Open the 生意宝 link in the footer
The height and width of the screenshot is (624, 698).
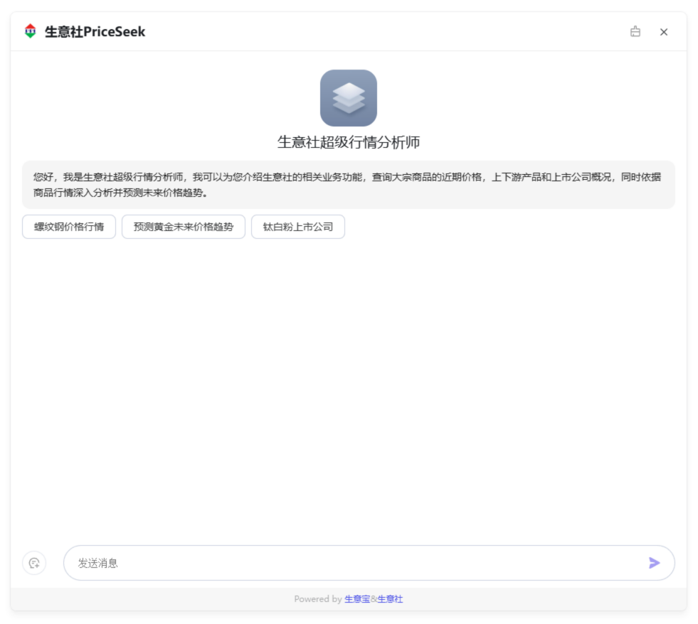[357, 599]
